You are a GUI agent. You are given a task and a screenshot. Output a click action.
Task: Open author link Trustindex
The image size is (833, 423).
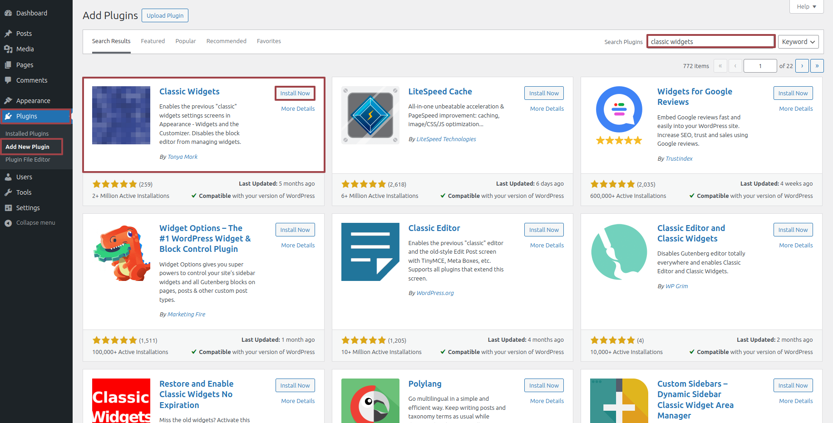click(x=679, y=159)
